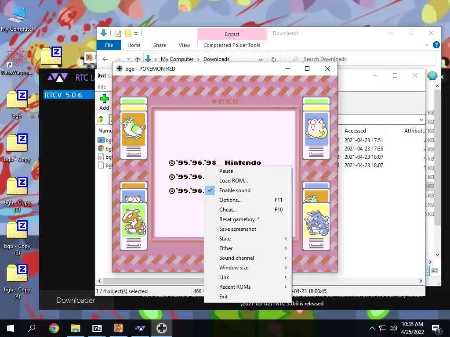This screenshot has width=450, height=337.
Task: Open the Windows Start button
Action: point(11,328)
